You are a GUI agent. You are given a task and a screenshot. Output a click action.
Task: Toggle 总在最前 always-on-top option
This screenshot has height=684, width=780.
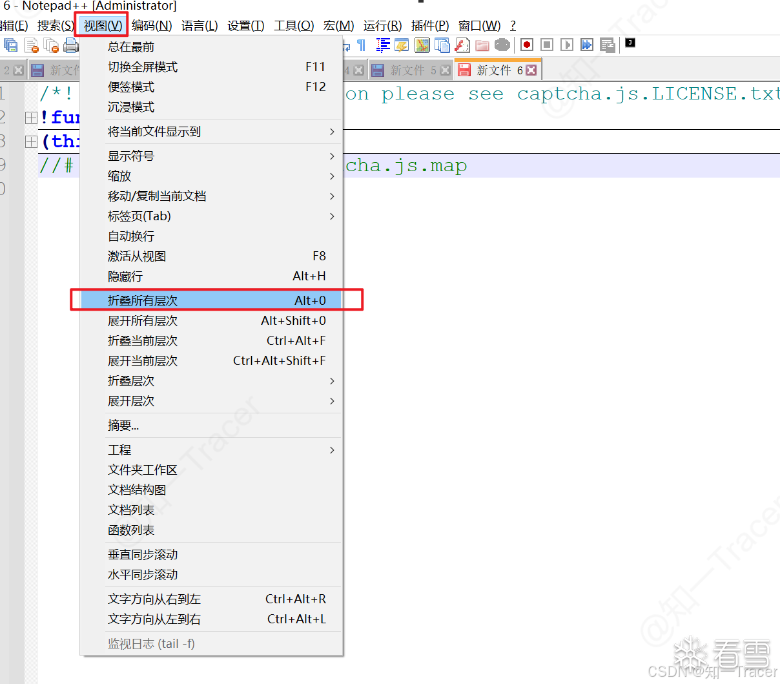[211, 47]
